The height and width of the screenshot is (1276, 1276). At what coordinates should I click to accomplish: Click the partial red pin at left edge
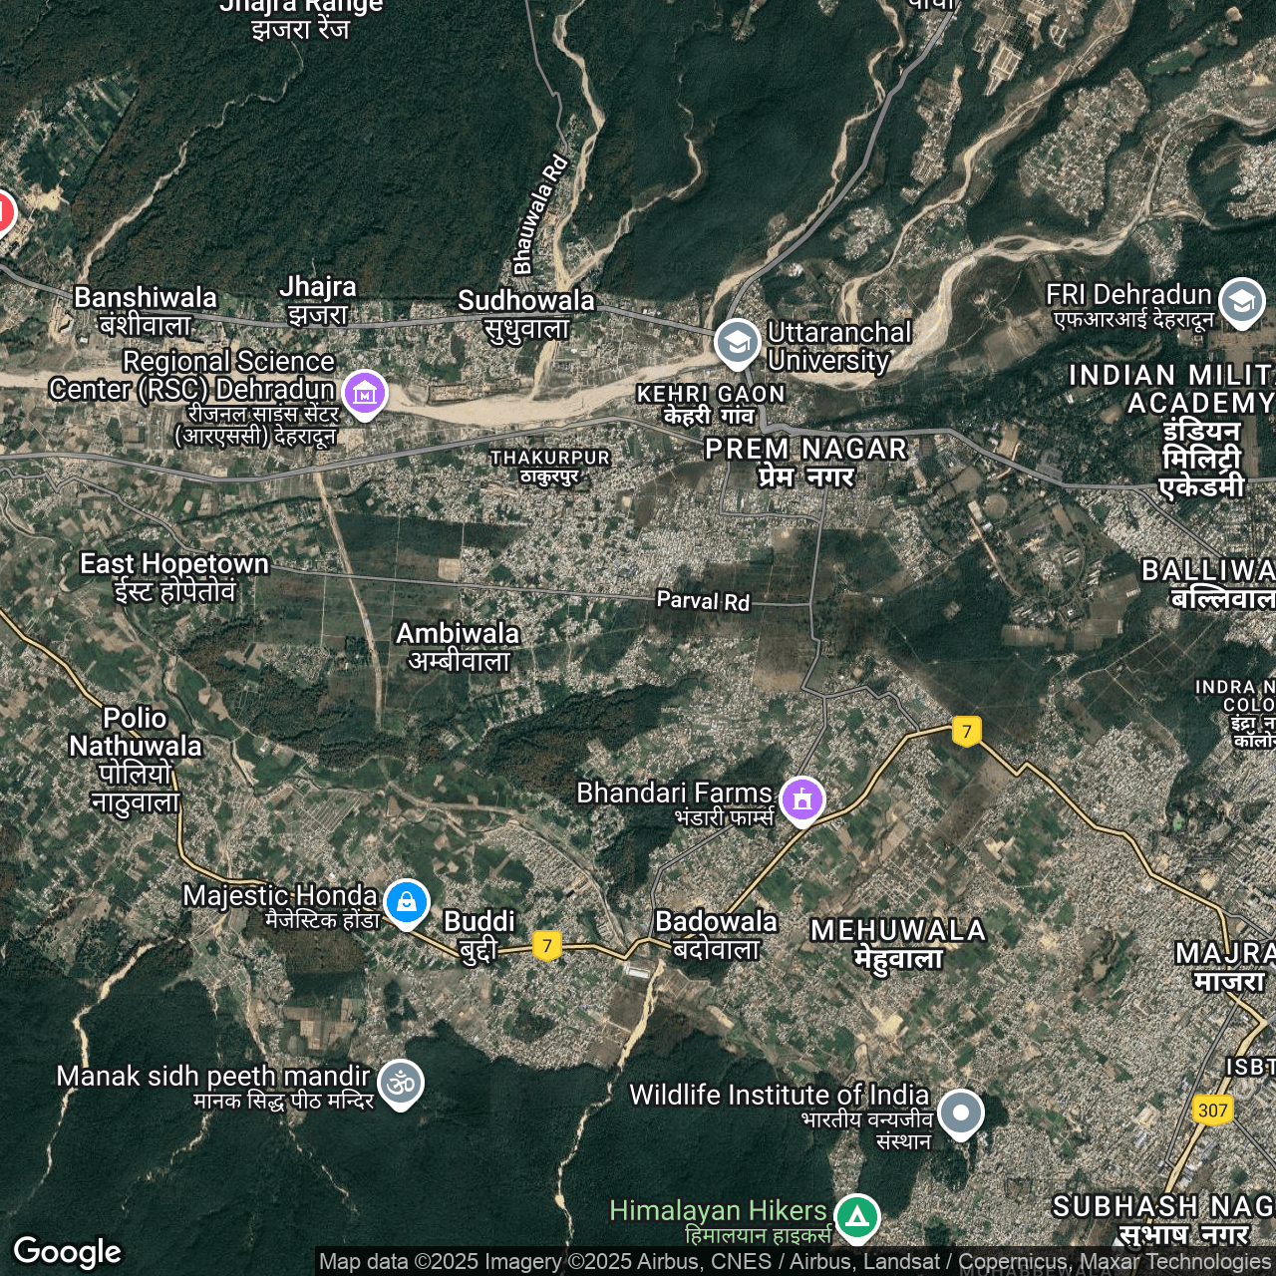(x=4, y=212)
